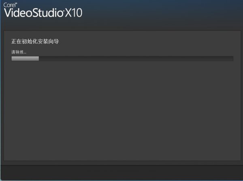Click the leading edge of progress fill
Screen dimensions: 243x181
(x=38, y=58)
